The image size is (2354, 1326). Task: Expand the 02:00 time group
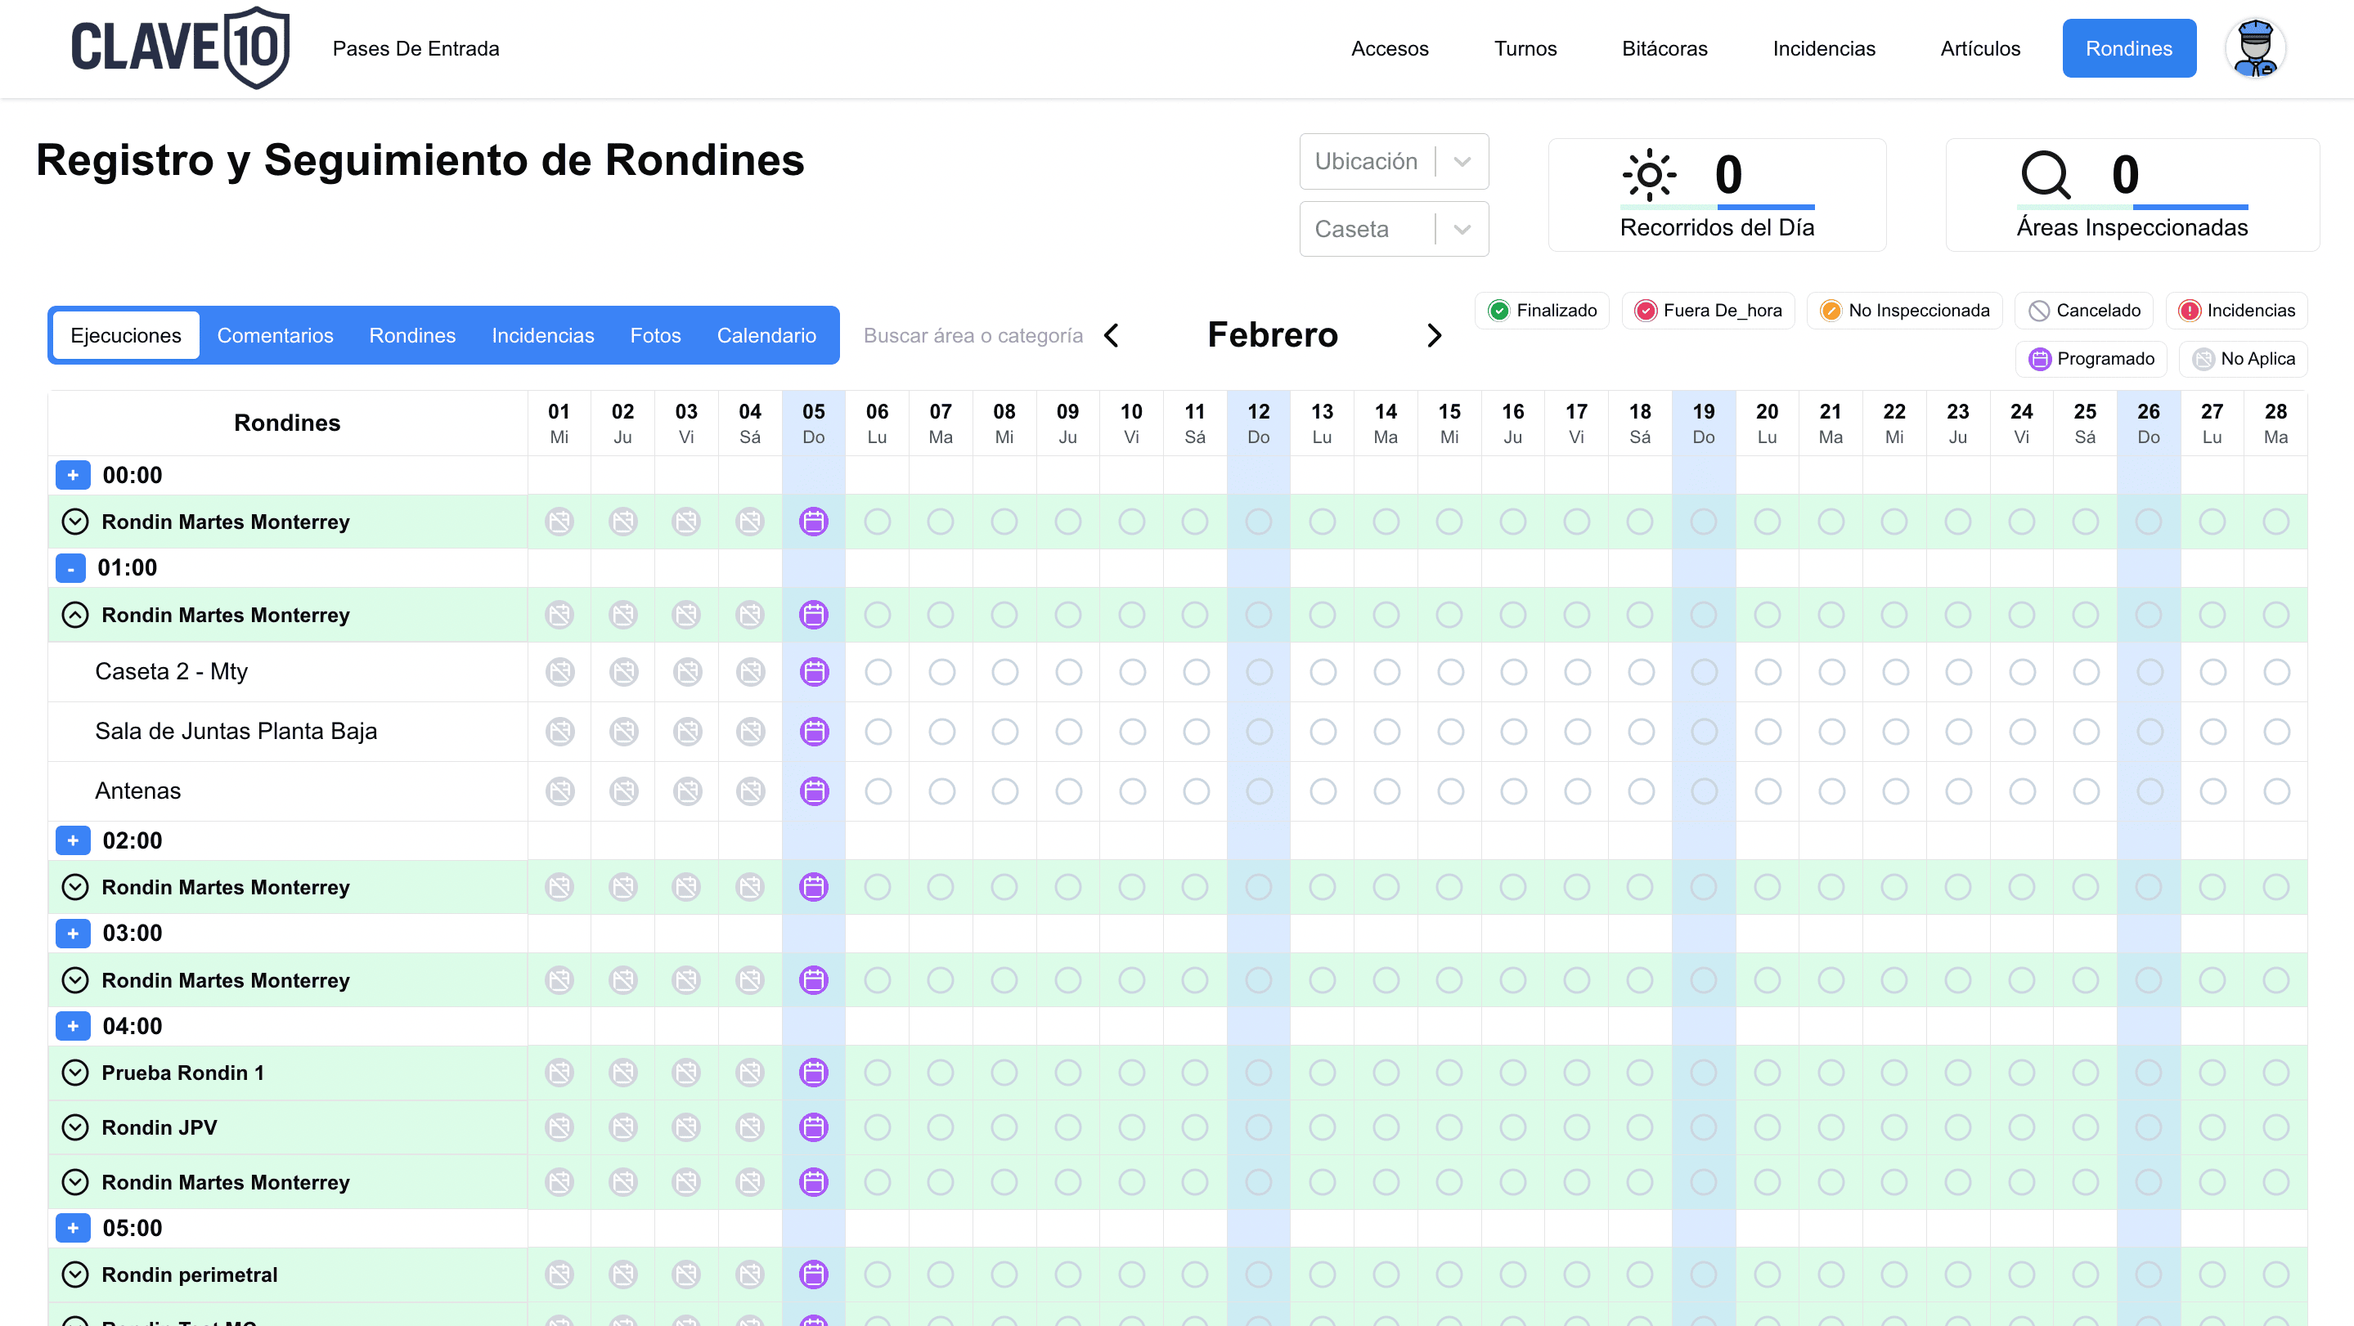72,840
